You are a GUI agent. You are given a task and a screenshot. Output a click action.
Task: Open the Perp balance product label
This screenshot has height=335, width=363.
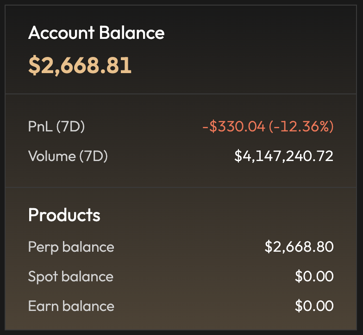tap(71, 247)
